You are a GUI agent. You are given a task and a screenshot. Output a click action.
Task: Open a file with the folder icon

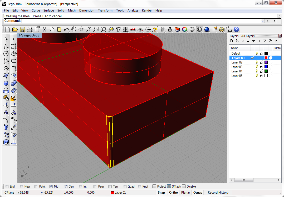15,29
